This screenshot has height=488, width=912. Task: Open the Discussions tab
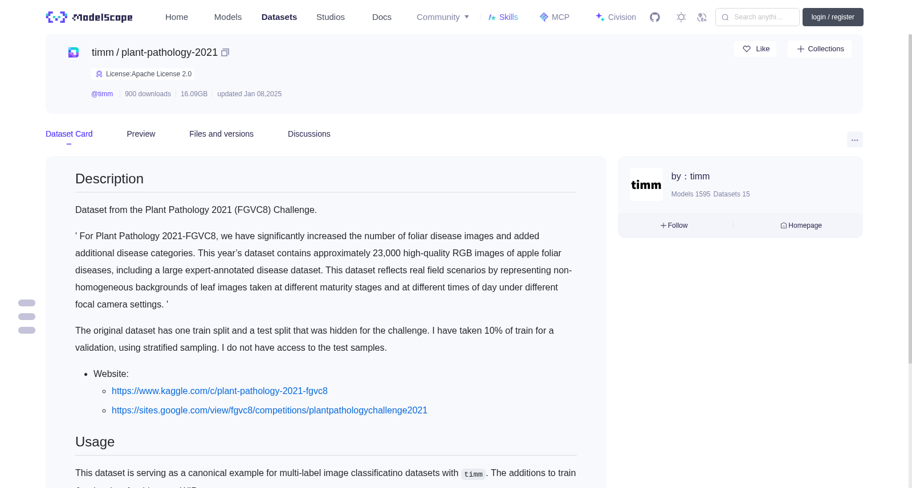[309, 134]
